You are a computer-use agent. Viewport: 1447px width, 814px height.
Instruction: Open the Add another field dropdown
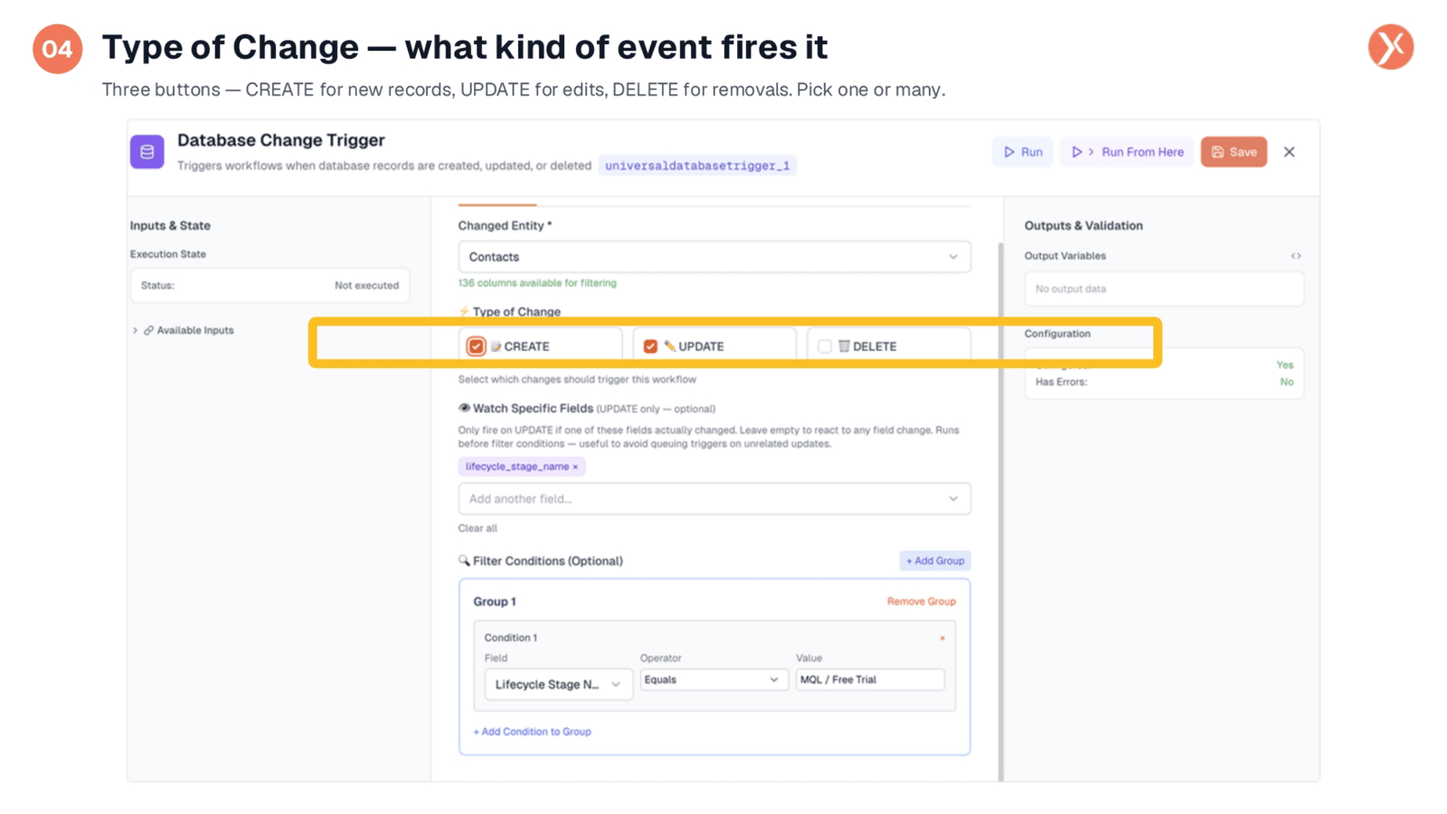coord(714,498)
